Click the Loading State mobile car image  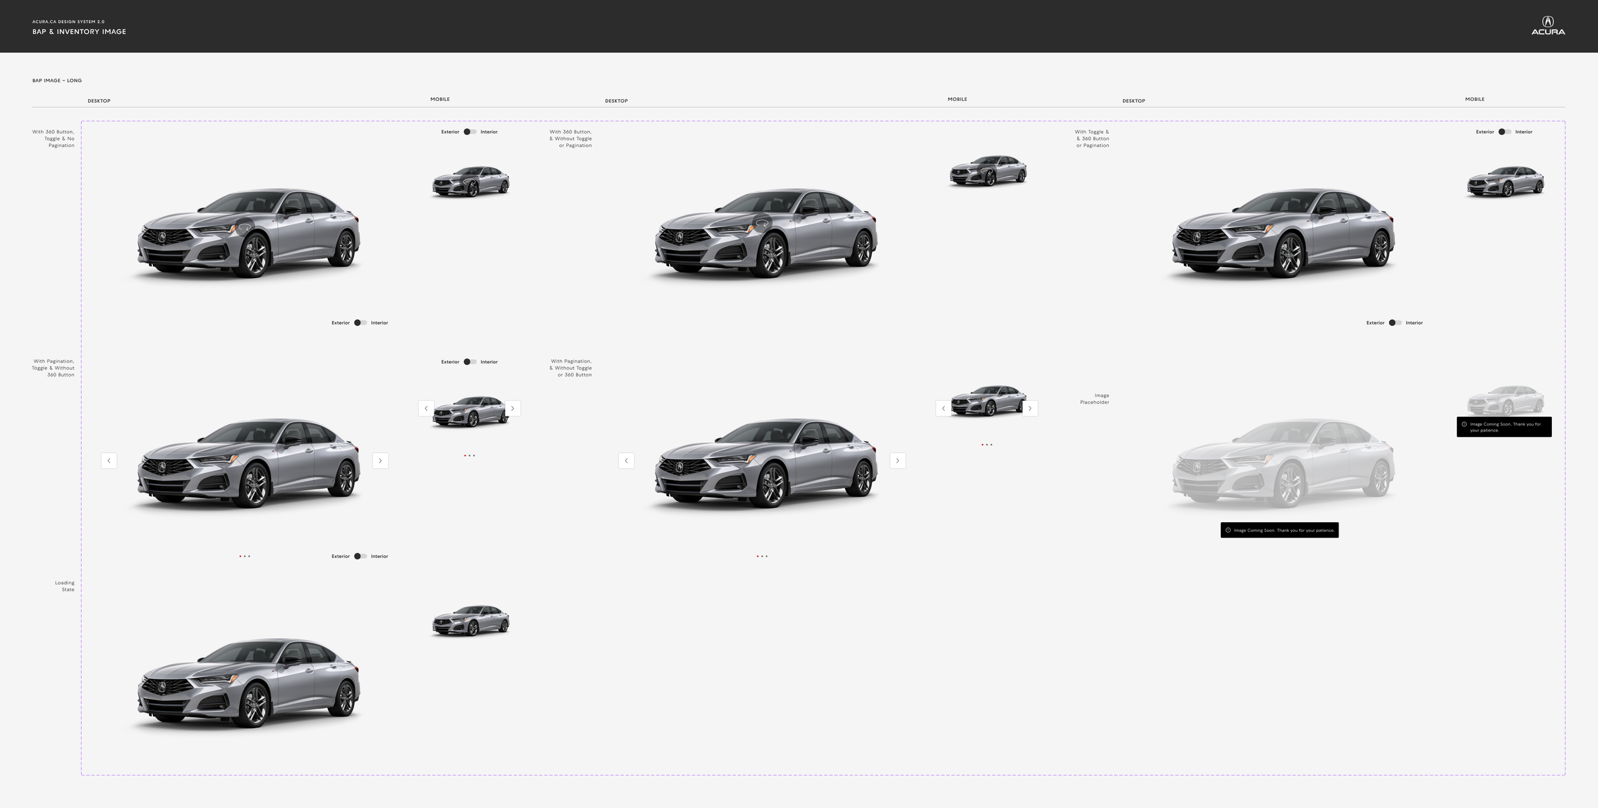coord(470,621)
